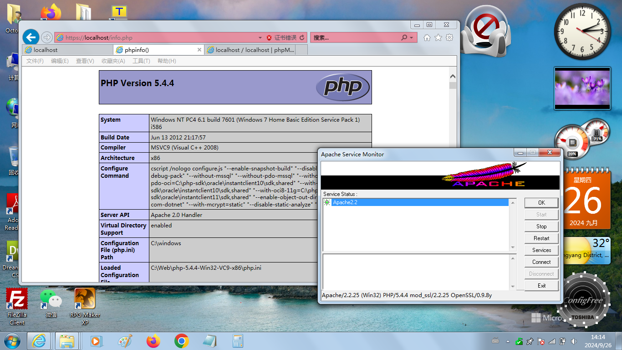Open RPG Maker XP desktop icon
622x350 pixels.
point(85,306)
